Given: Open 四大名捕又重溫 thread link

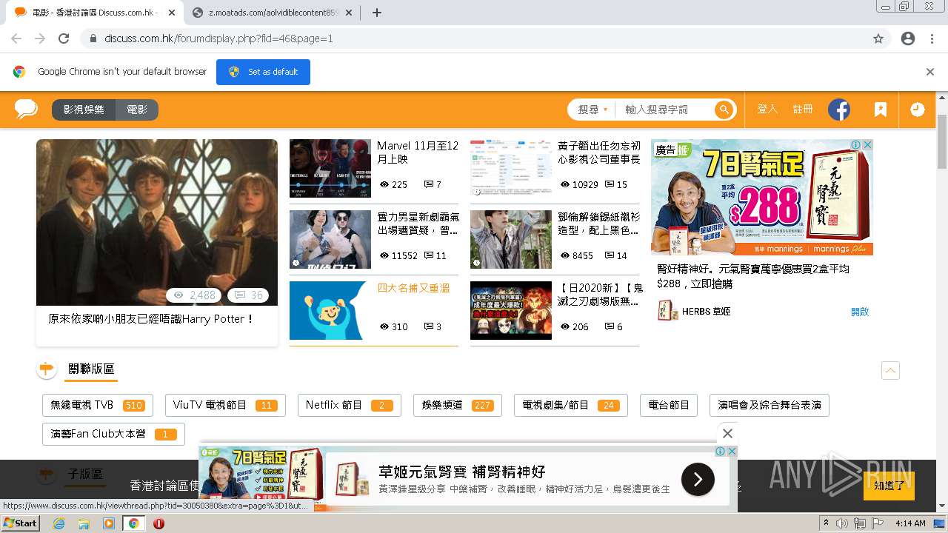Looking at the screenshot, I should [413, 288].
